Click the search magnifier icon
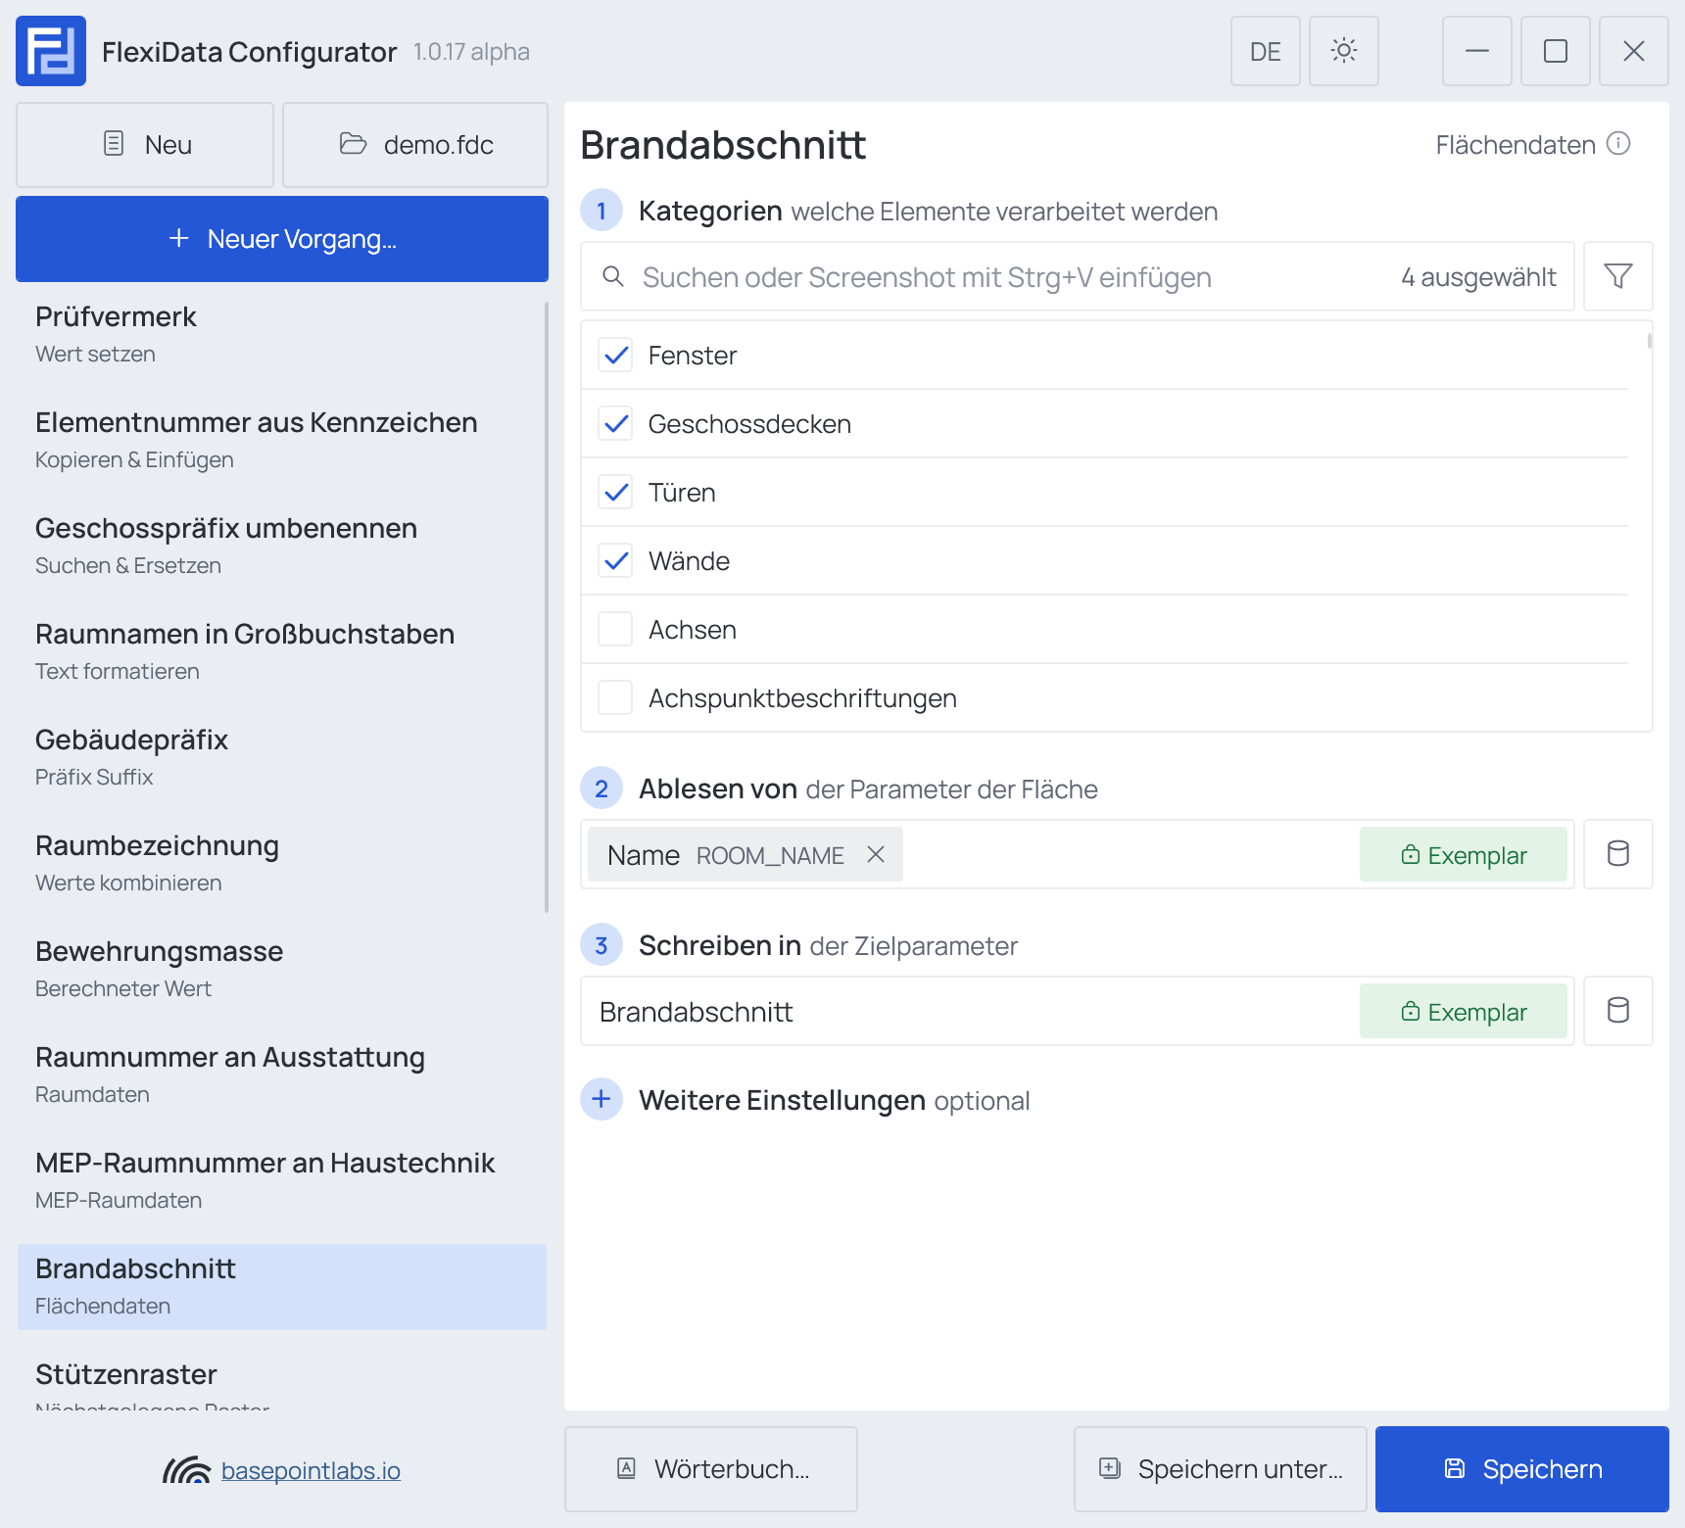The image size is (1685, 1528). pyautogui.click(x=613, y=276)
